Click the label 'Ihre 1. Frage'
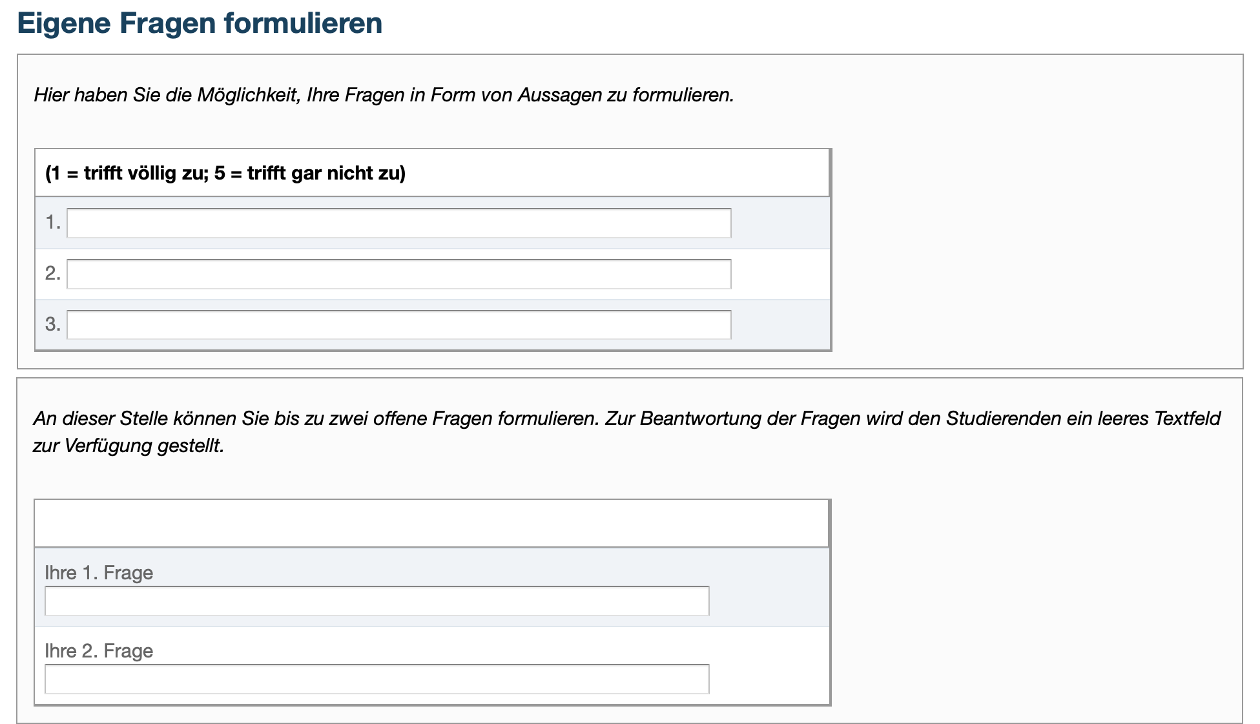1260x724 pixels. point(98,571)
